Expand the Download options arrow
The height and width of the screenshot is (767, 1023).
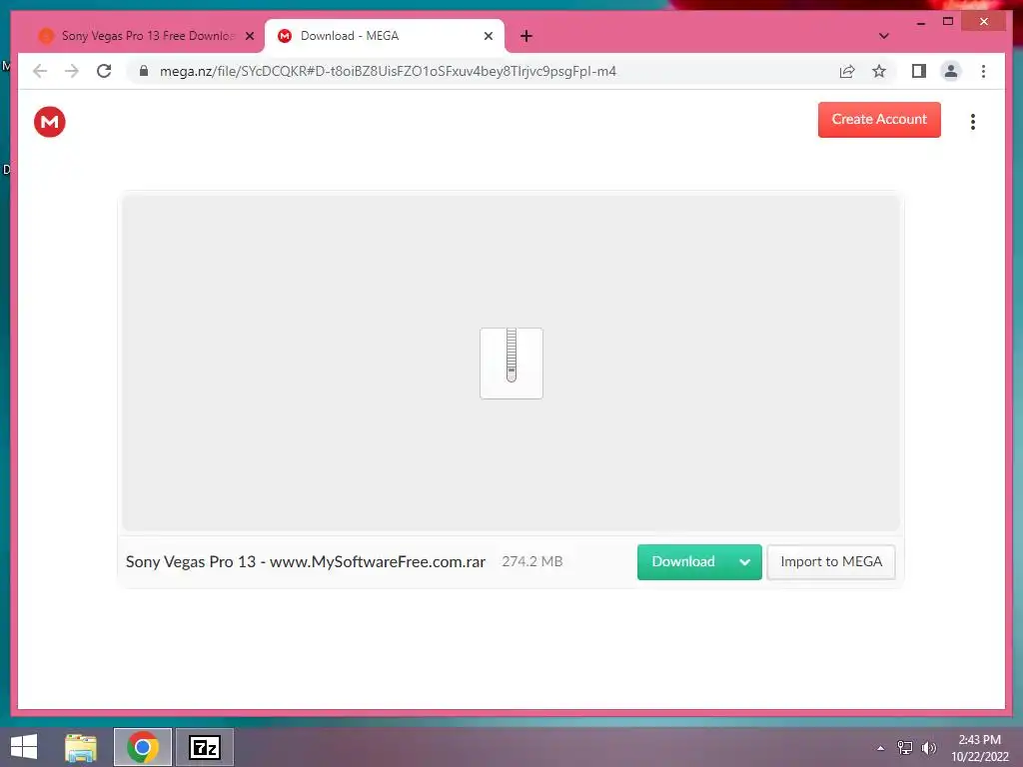coord(744,561)
